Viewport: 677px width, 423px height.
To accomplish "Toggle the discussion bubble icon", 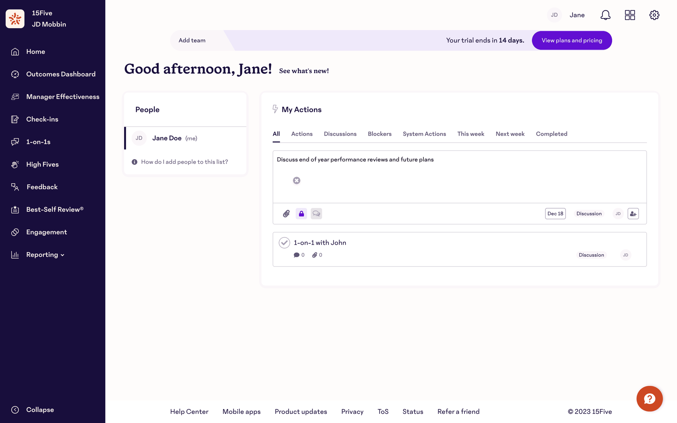I will 316,214.
